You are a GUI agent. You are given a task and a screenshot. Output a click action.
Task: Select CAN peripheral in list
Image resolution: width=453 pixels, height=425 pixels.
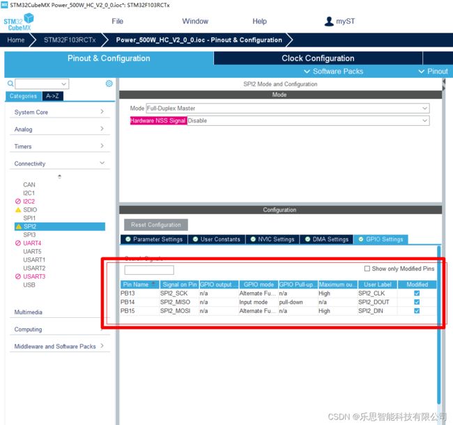point(29,184)
